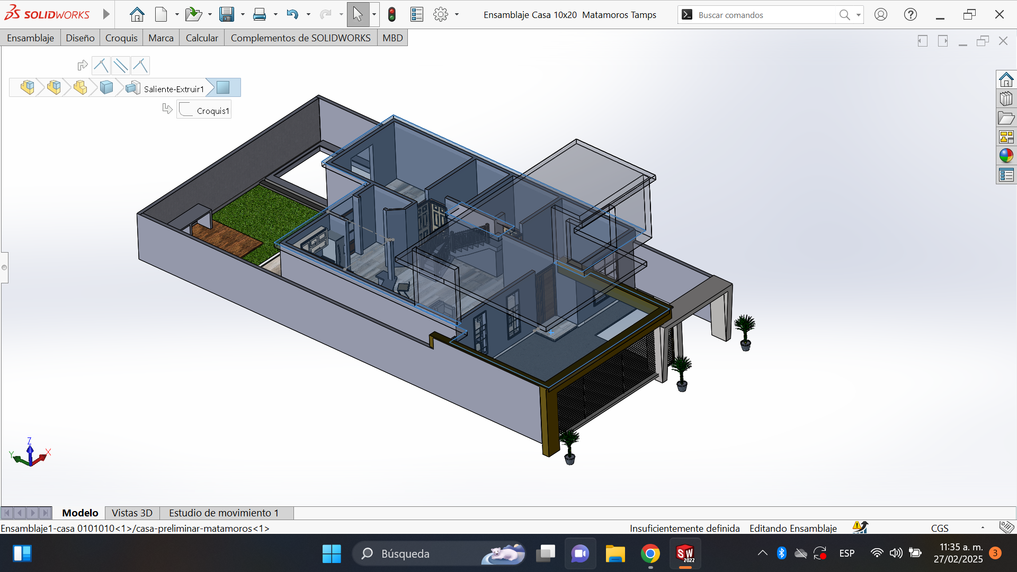This screenshot has width=1017, height=572.
Task: Select the Saliente-Extruir1 breadcrumb feature
Action: point(173,89)
